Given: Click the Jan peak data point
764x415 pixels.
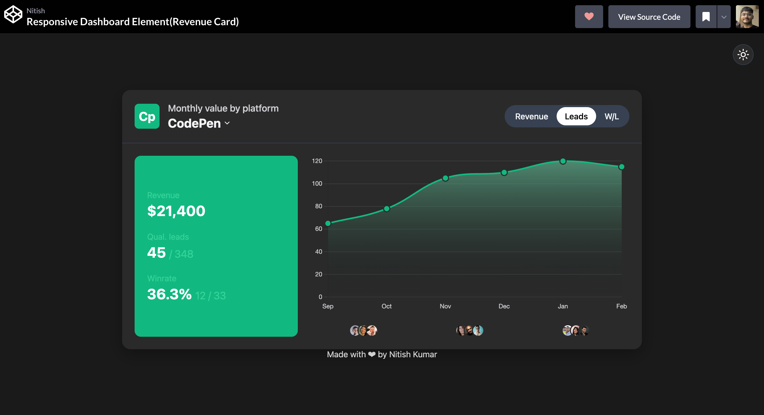Looking at the screenshot, I should (x=563, y=161).
